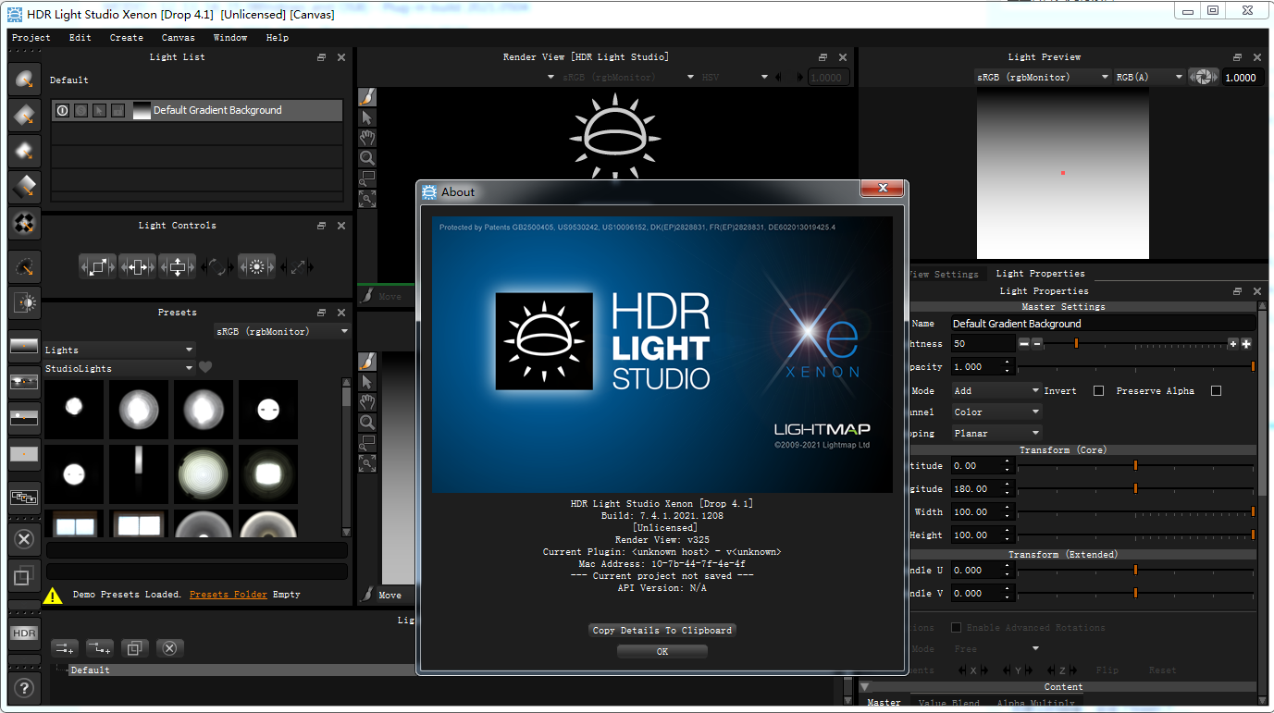Select the round light creation icon
This screenshot has height=713, width=1274.
[24, 80]
